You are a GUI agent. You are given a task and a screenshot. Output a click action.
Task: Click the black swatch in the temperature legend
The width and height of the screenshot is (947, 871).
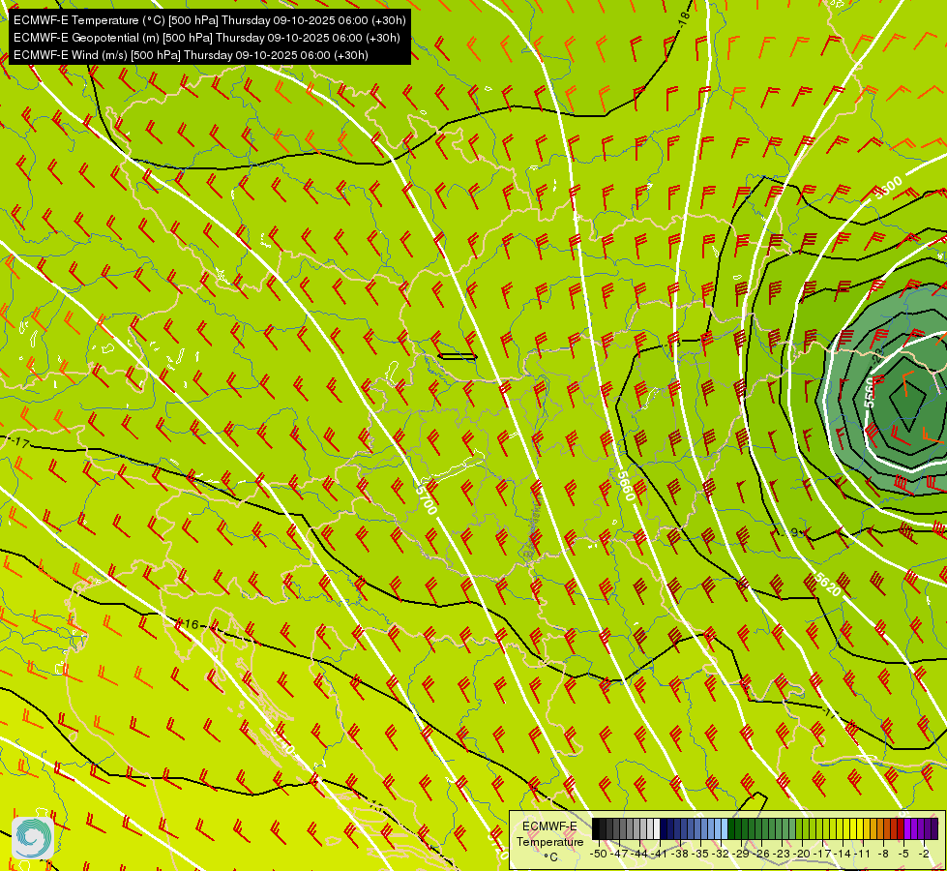coord(596,828)
